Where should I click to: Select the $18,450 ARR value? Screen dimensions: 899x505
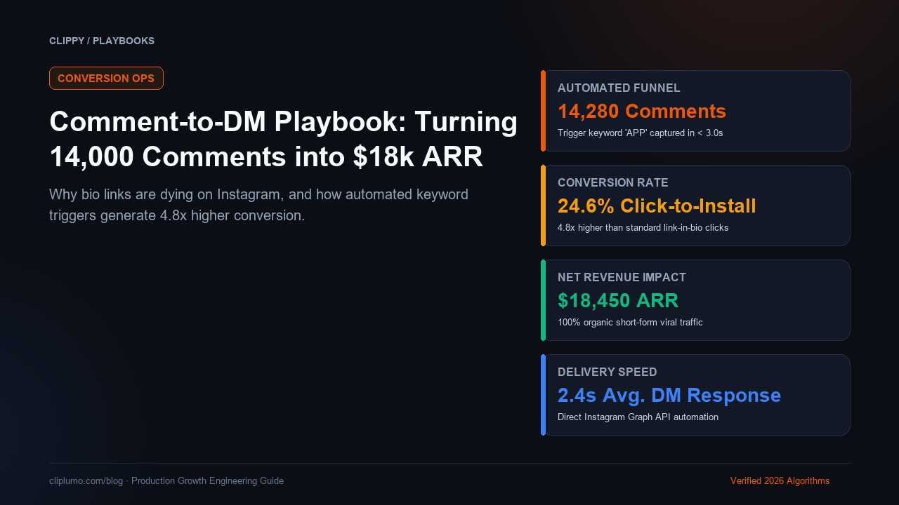pyautogui.click(x=618, y=301)
